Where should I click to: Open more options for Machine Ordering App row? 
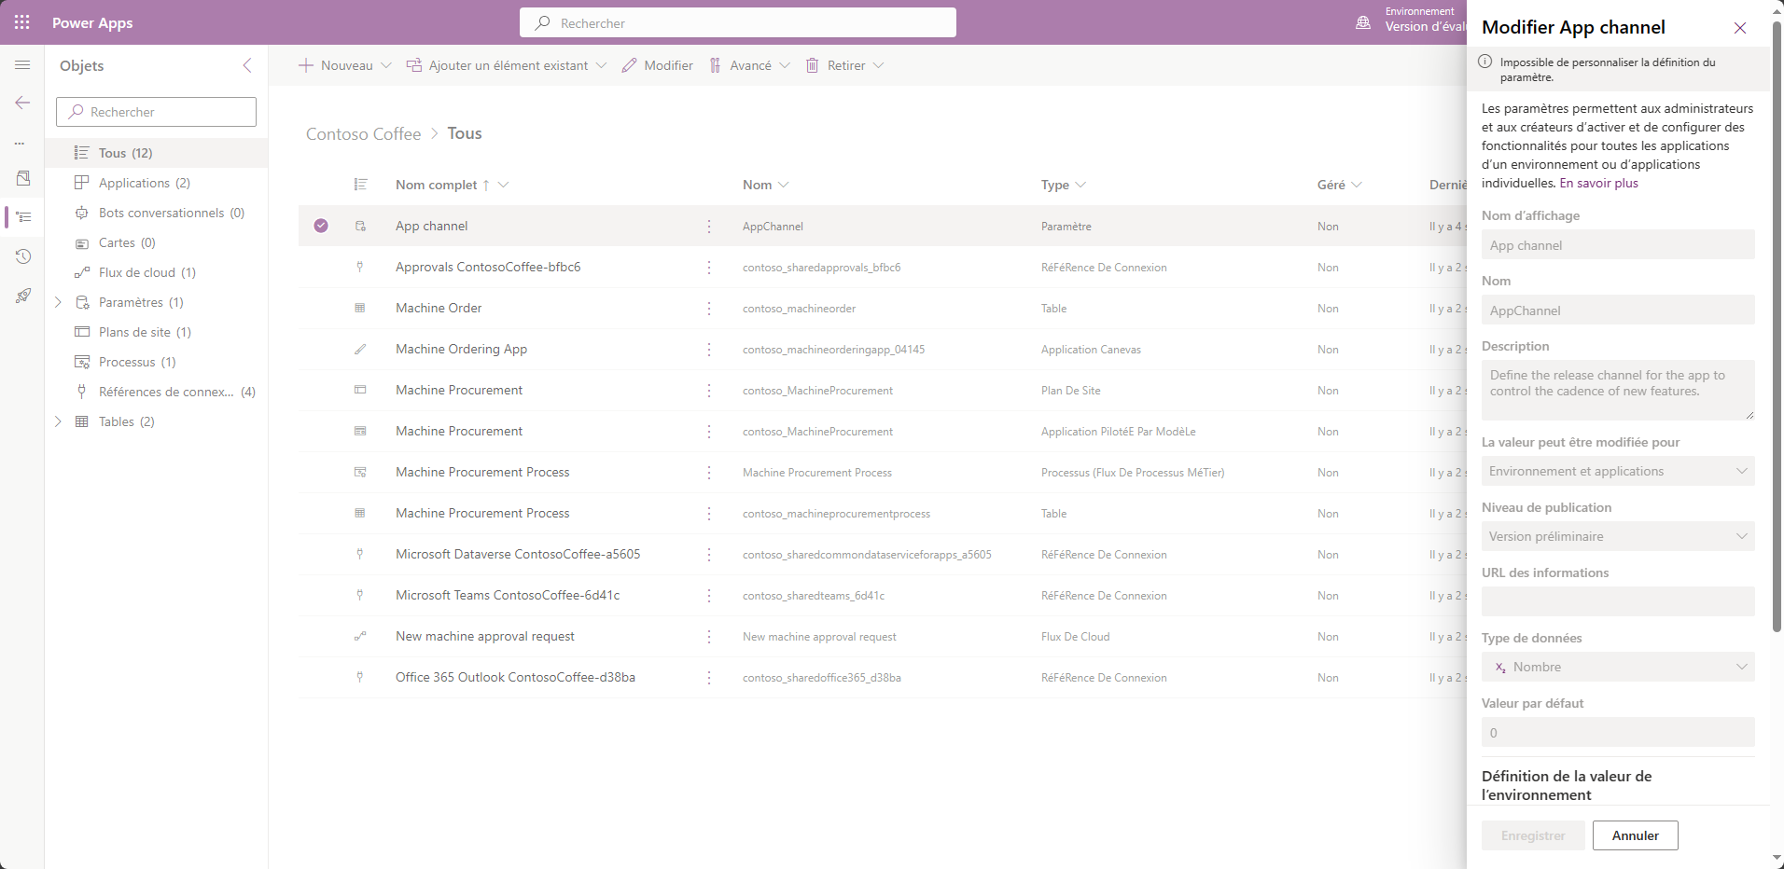coord(709,350)
